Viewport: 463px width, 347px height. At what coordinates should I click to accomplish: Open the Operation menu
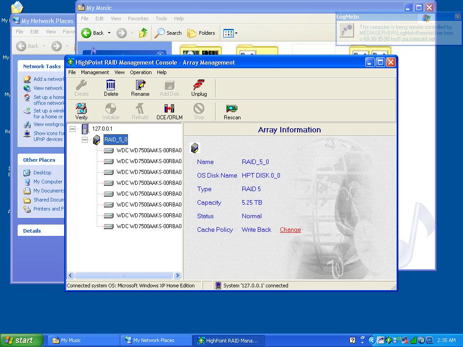(141, 72)
